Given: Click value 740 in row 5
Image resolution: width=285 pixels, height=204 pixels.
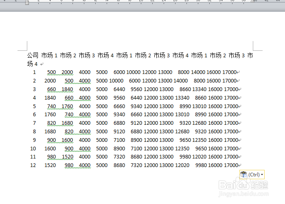Looking at the screenshot, I should coord(51,106).
